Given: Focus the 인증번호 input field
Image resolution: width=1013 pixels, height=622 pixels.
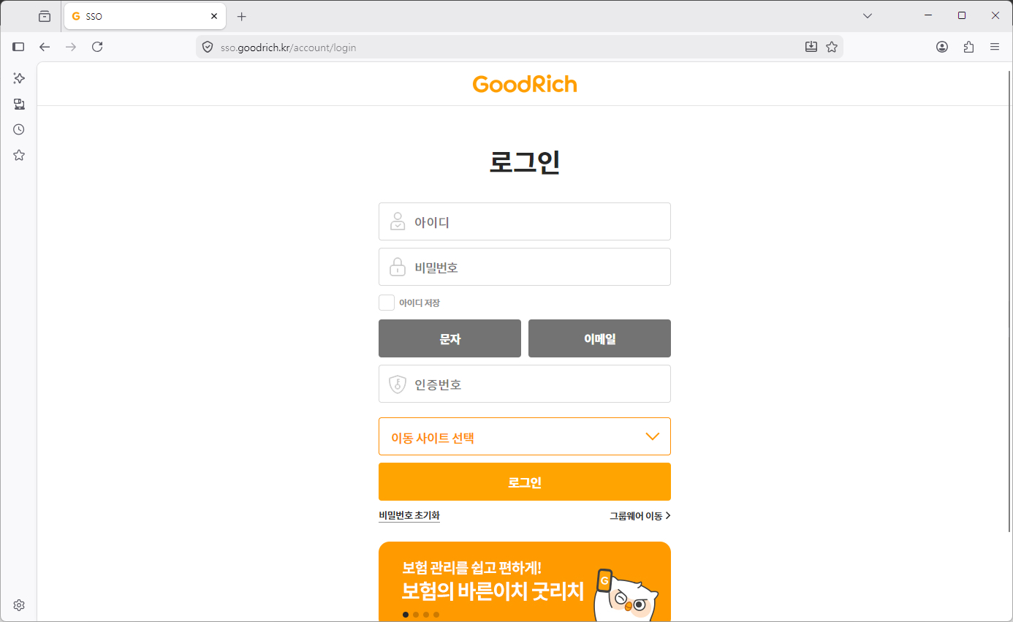Looking at the screenshot, I should pyautogui.click(x=525, y=384).
